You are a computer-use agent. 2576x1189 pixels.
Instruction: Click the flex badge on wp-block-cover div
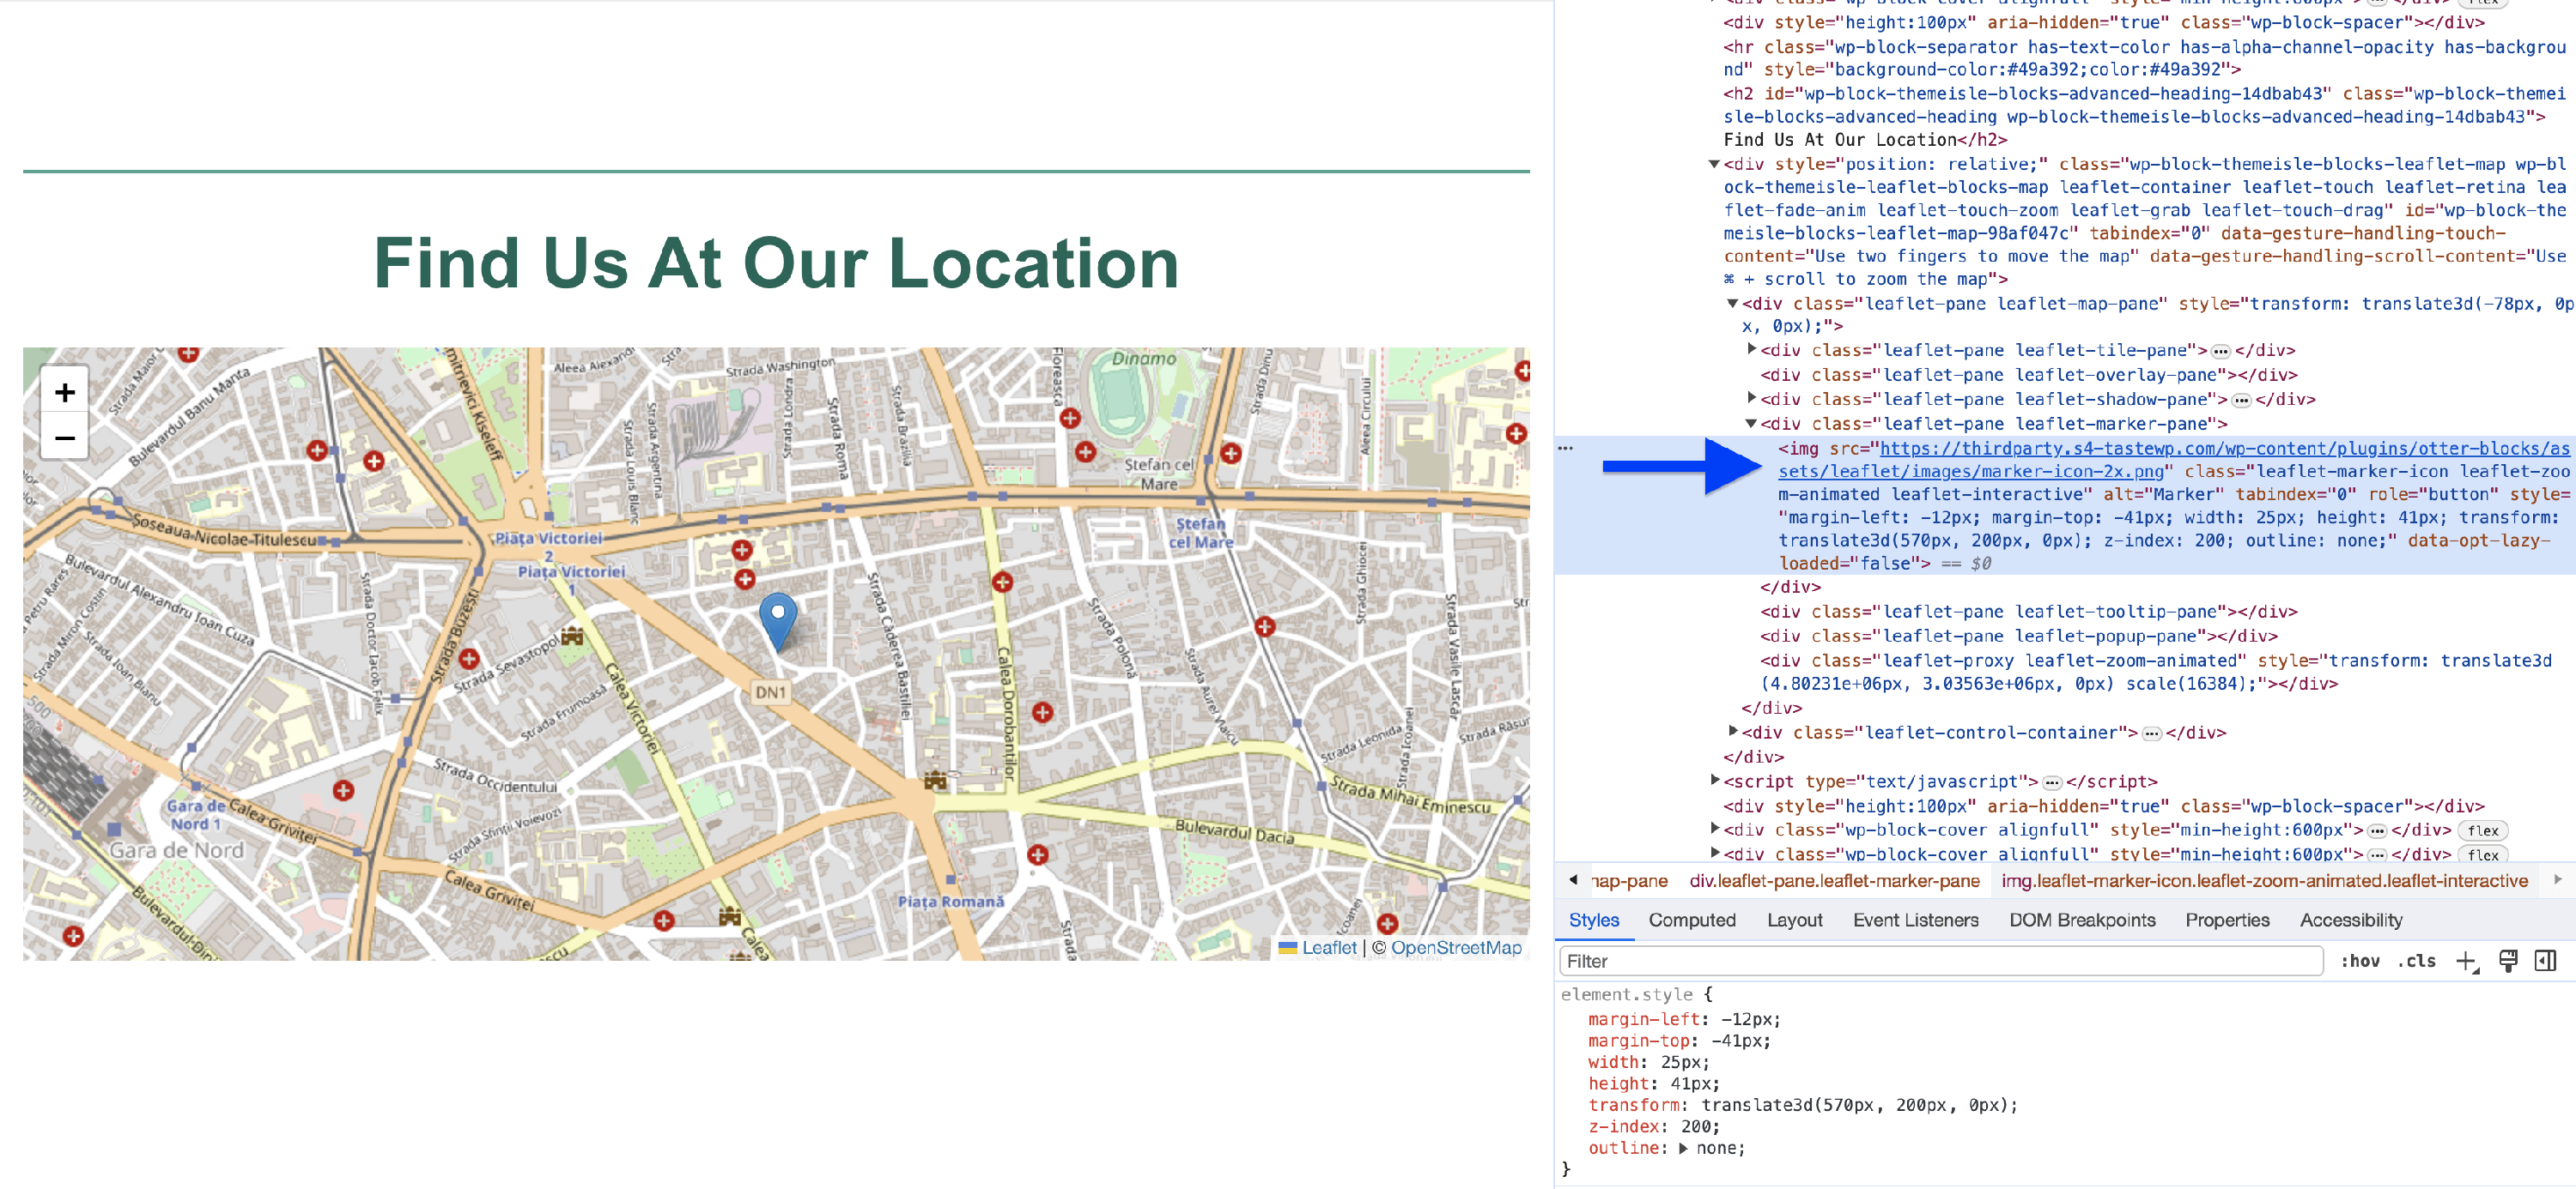(2482, 830)
